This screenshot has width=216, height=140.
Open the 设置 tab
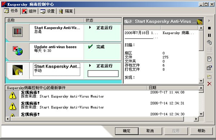pyautogui.click(x=47, y=11)
